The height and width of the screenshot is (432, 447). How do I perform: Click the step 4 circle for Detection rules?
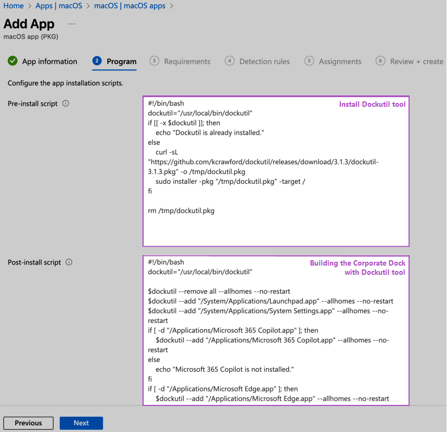pos(230,61)
